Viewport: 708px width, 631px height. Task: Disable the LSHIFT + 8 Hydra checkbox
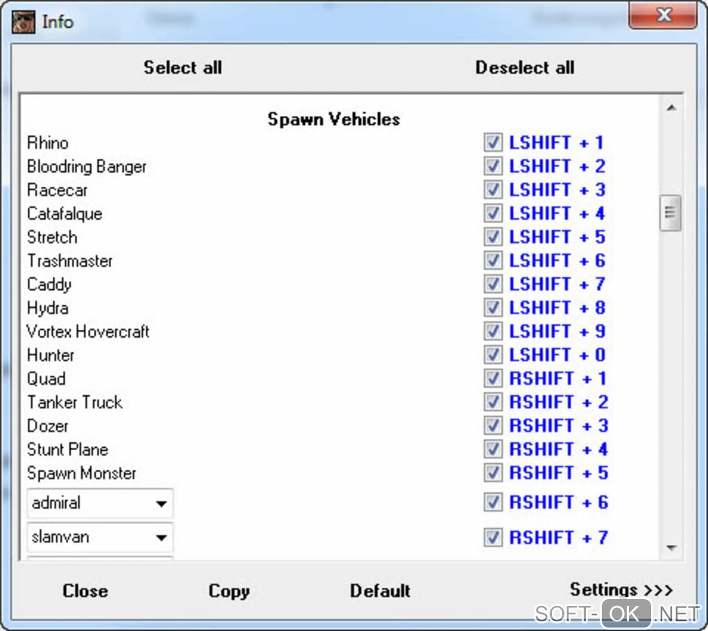tap(493, 308)
